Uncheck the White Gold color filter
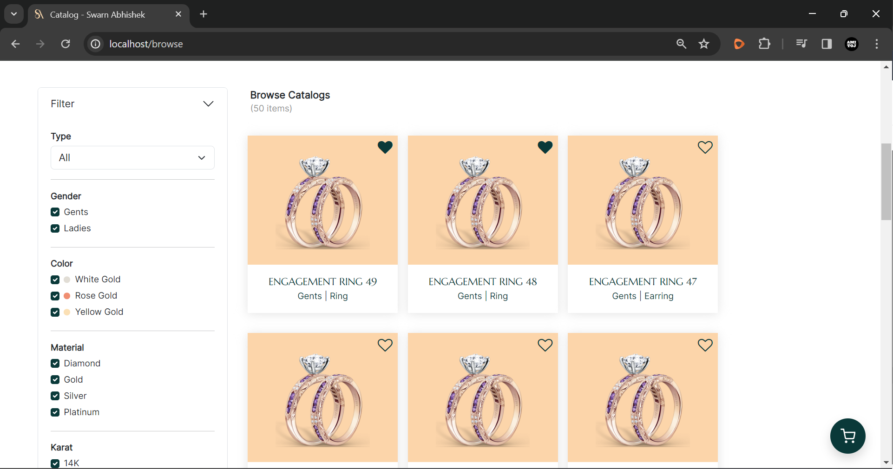Viewport: 893px width, 469px height. click(55, 280)
